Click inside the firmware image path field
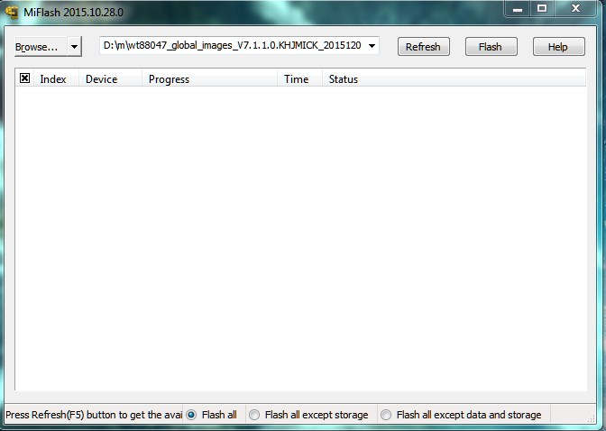Viewport: 606px width, 431px height. 231,46
